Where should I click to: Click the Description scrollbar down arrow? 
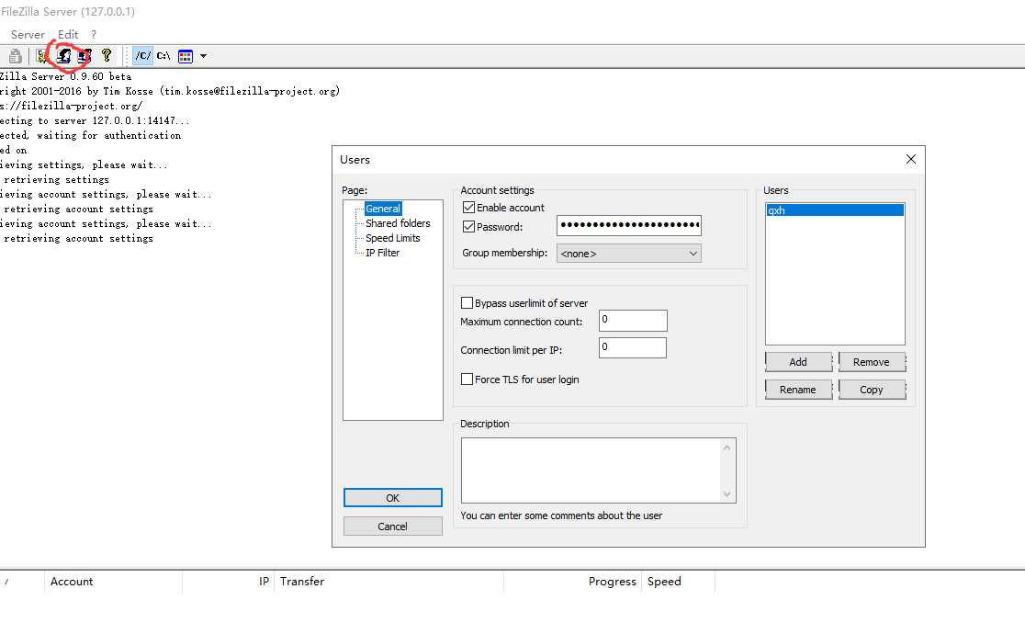coord(727,494)
